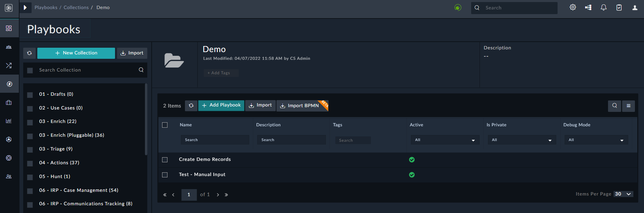Open the Playbooks lightning icon in sidebar
The height and width of the screenshot is (213, 644).
pyautogui.click(x=9, y=84)
